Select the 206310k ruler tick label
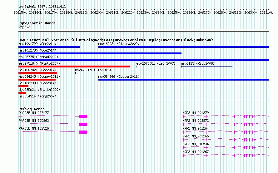The width and height of the screenshot is (278, 173). 266,12
